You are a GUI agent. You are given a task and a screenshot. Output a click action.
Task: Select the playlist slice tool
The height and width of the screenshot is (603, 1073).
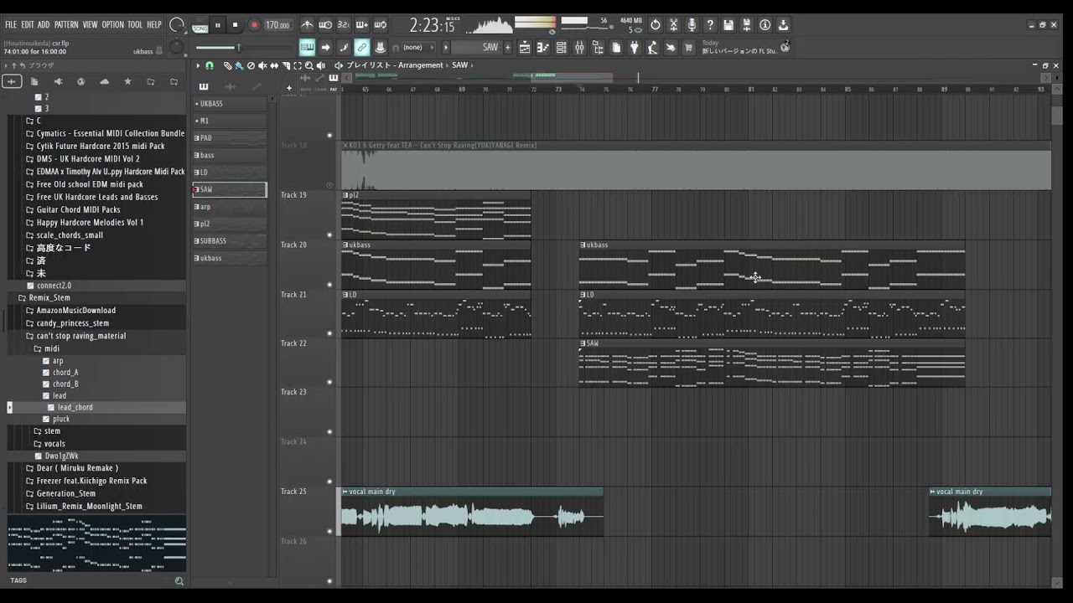[x=286, y=65]
